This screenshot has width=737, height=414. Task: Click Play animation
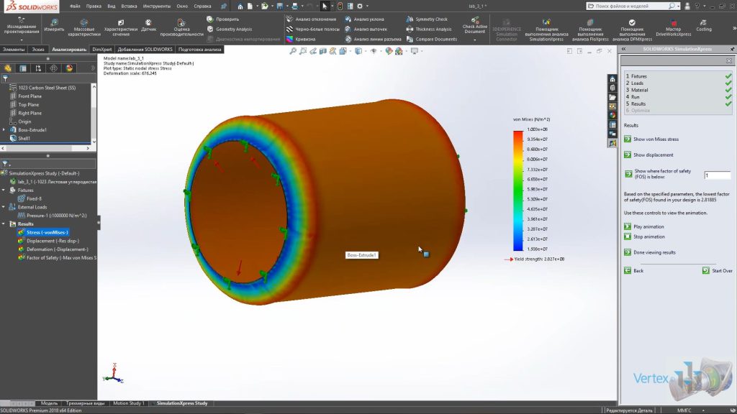pyautogui.click(x=644, y=226)
